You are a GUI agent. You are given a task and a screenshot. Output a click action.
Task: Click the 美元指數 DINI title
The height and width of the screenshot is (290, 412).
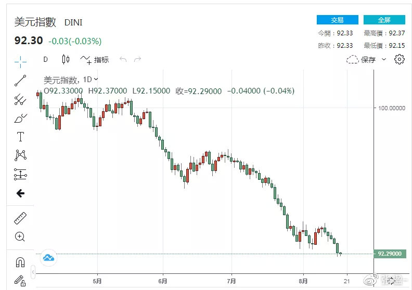48,22
